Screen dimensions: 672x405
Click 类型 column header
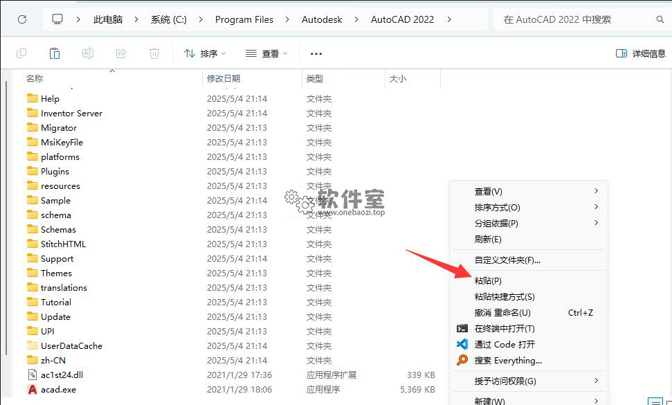(x=315, y=78)
